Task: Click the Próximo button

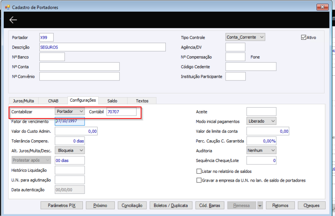Action: pyautogui.click(x=100, y=206)
